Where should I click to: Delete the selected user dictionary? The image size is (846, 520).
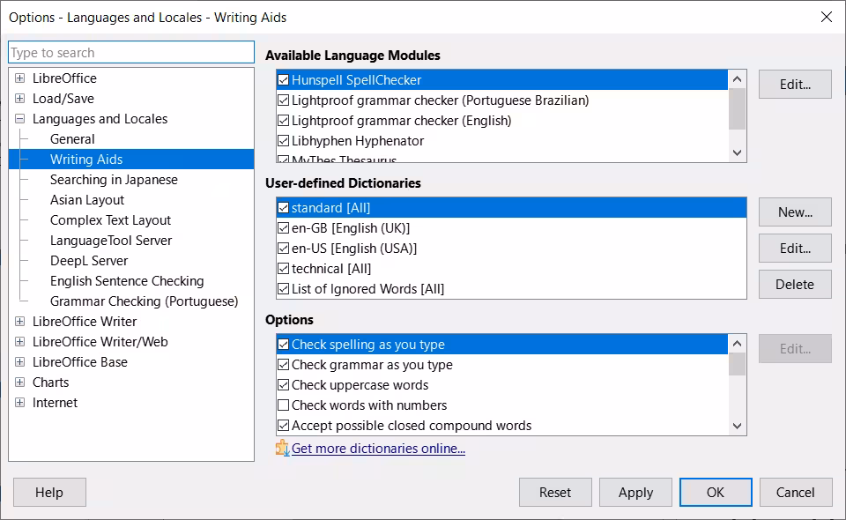[795, 285]
